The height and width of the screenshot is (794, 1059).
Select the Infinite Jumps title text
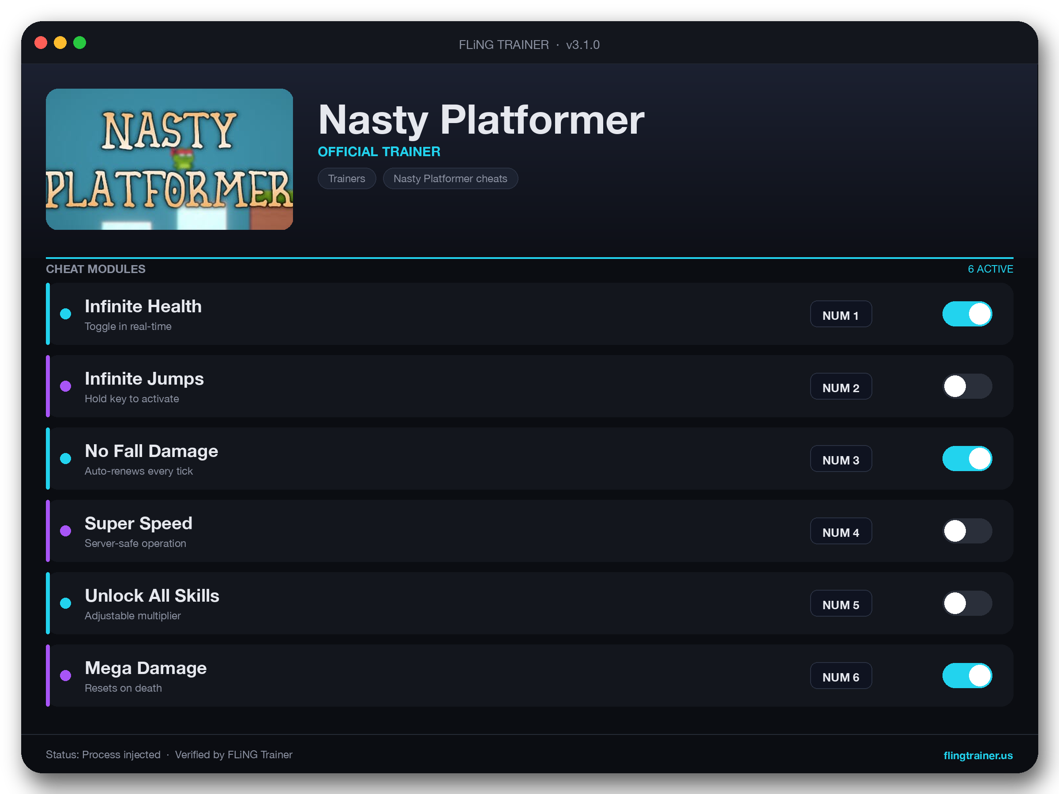point(144,379)
